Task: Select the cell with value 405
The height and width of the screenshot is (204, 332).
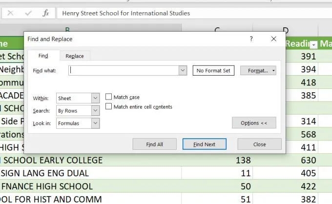Action: tap(286, 173)
